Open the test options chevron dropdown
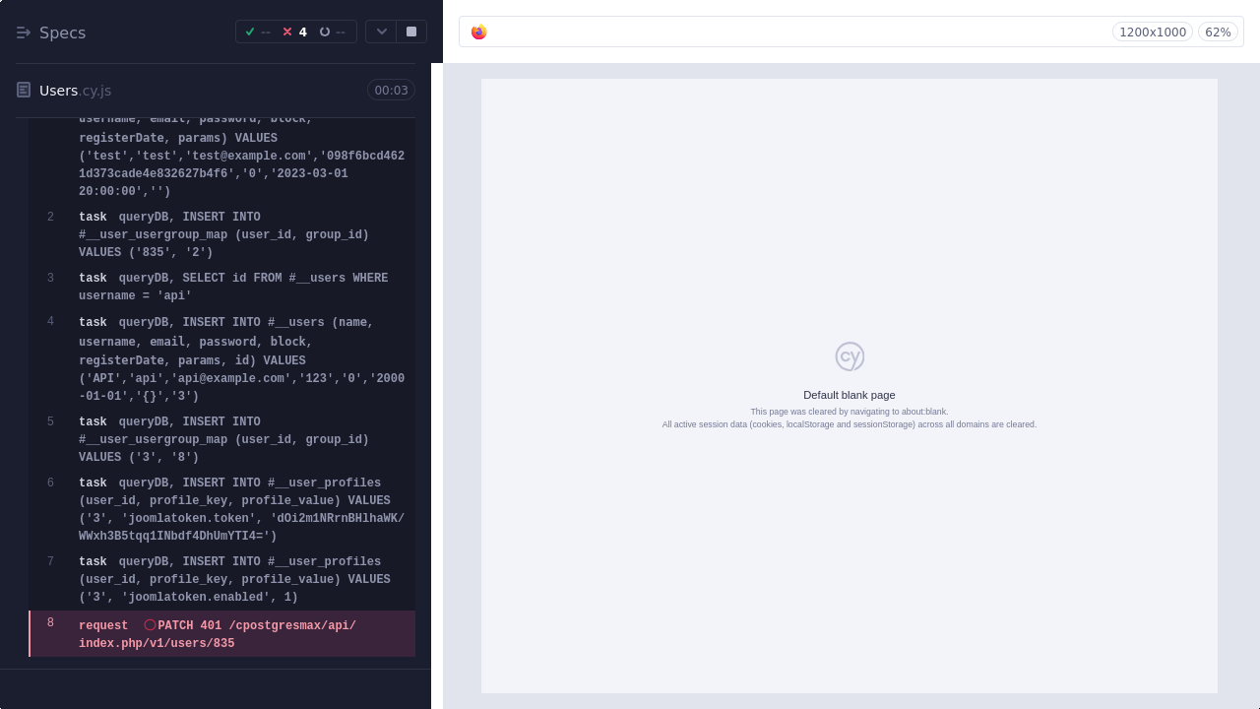Viewport: 1260px width, 709px height. 381,32
